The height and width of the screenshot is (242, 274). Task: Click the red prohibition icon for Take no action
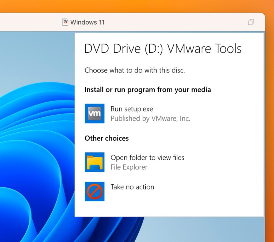click(94, 191)
